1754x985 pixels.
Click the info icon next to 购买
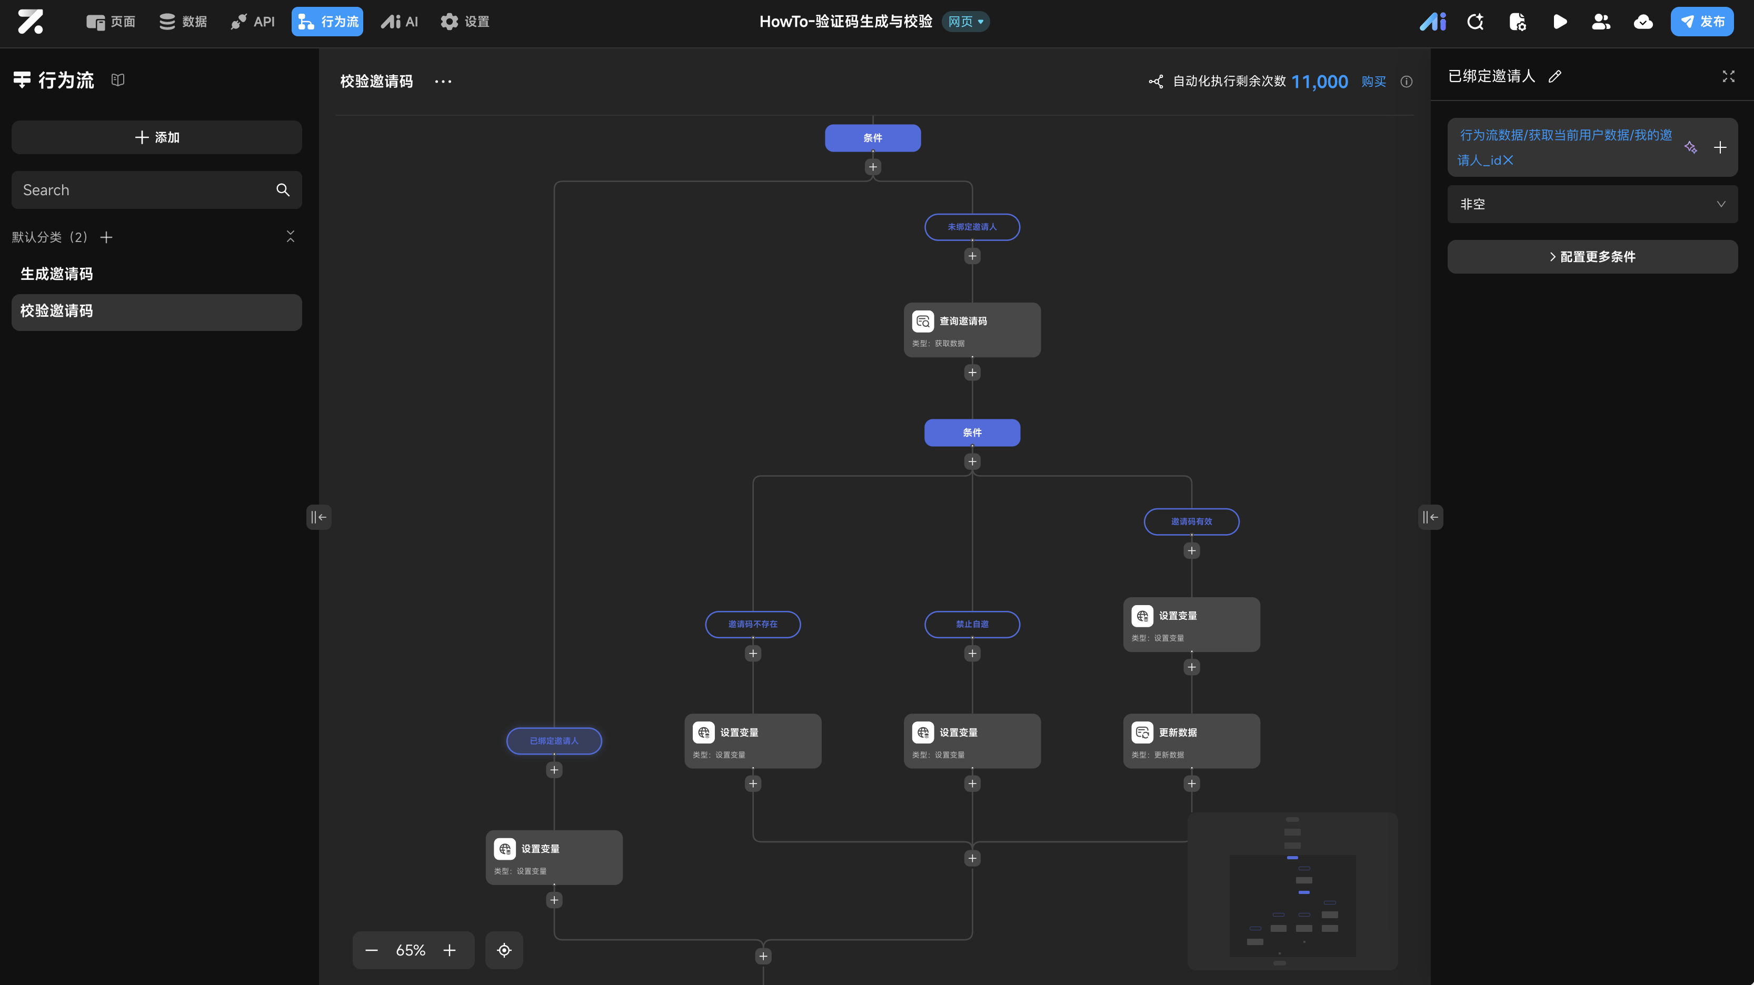tap(1406, 82)
